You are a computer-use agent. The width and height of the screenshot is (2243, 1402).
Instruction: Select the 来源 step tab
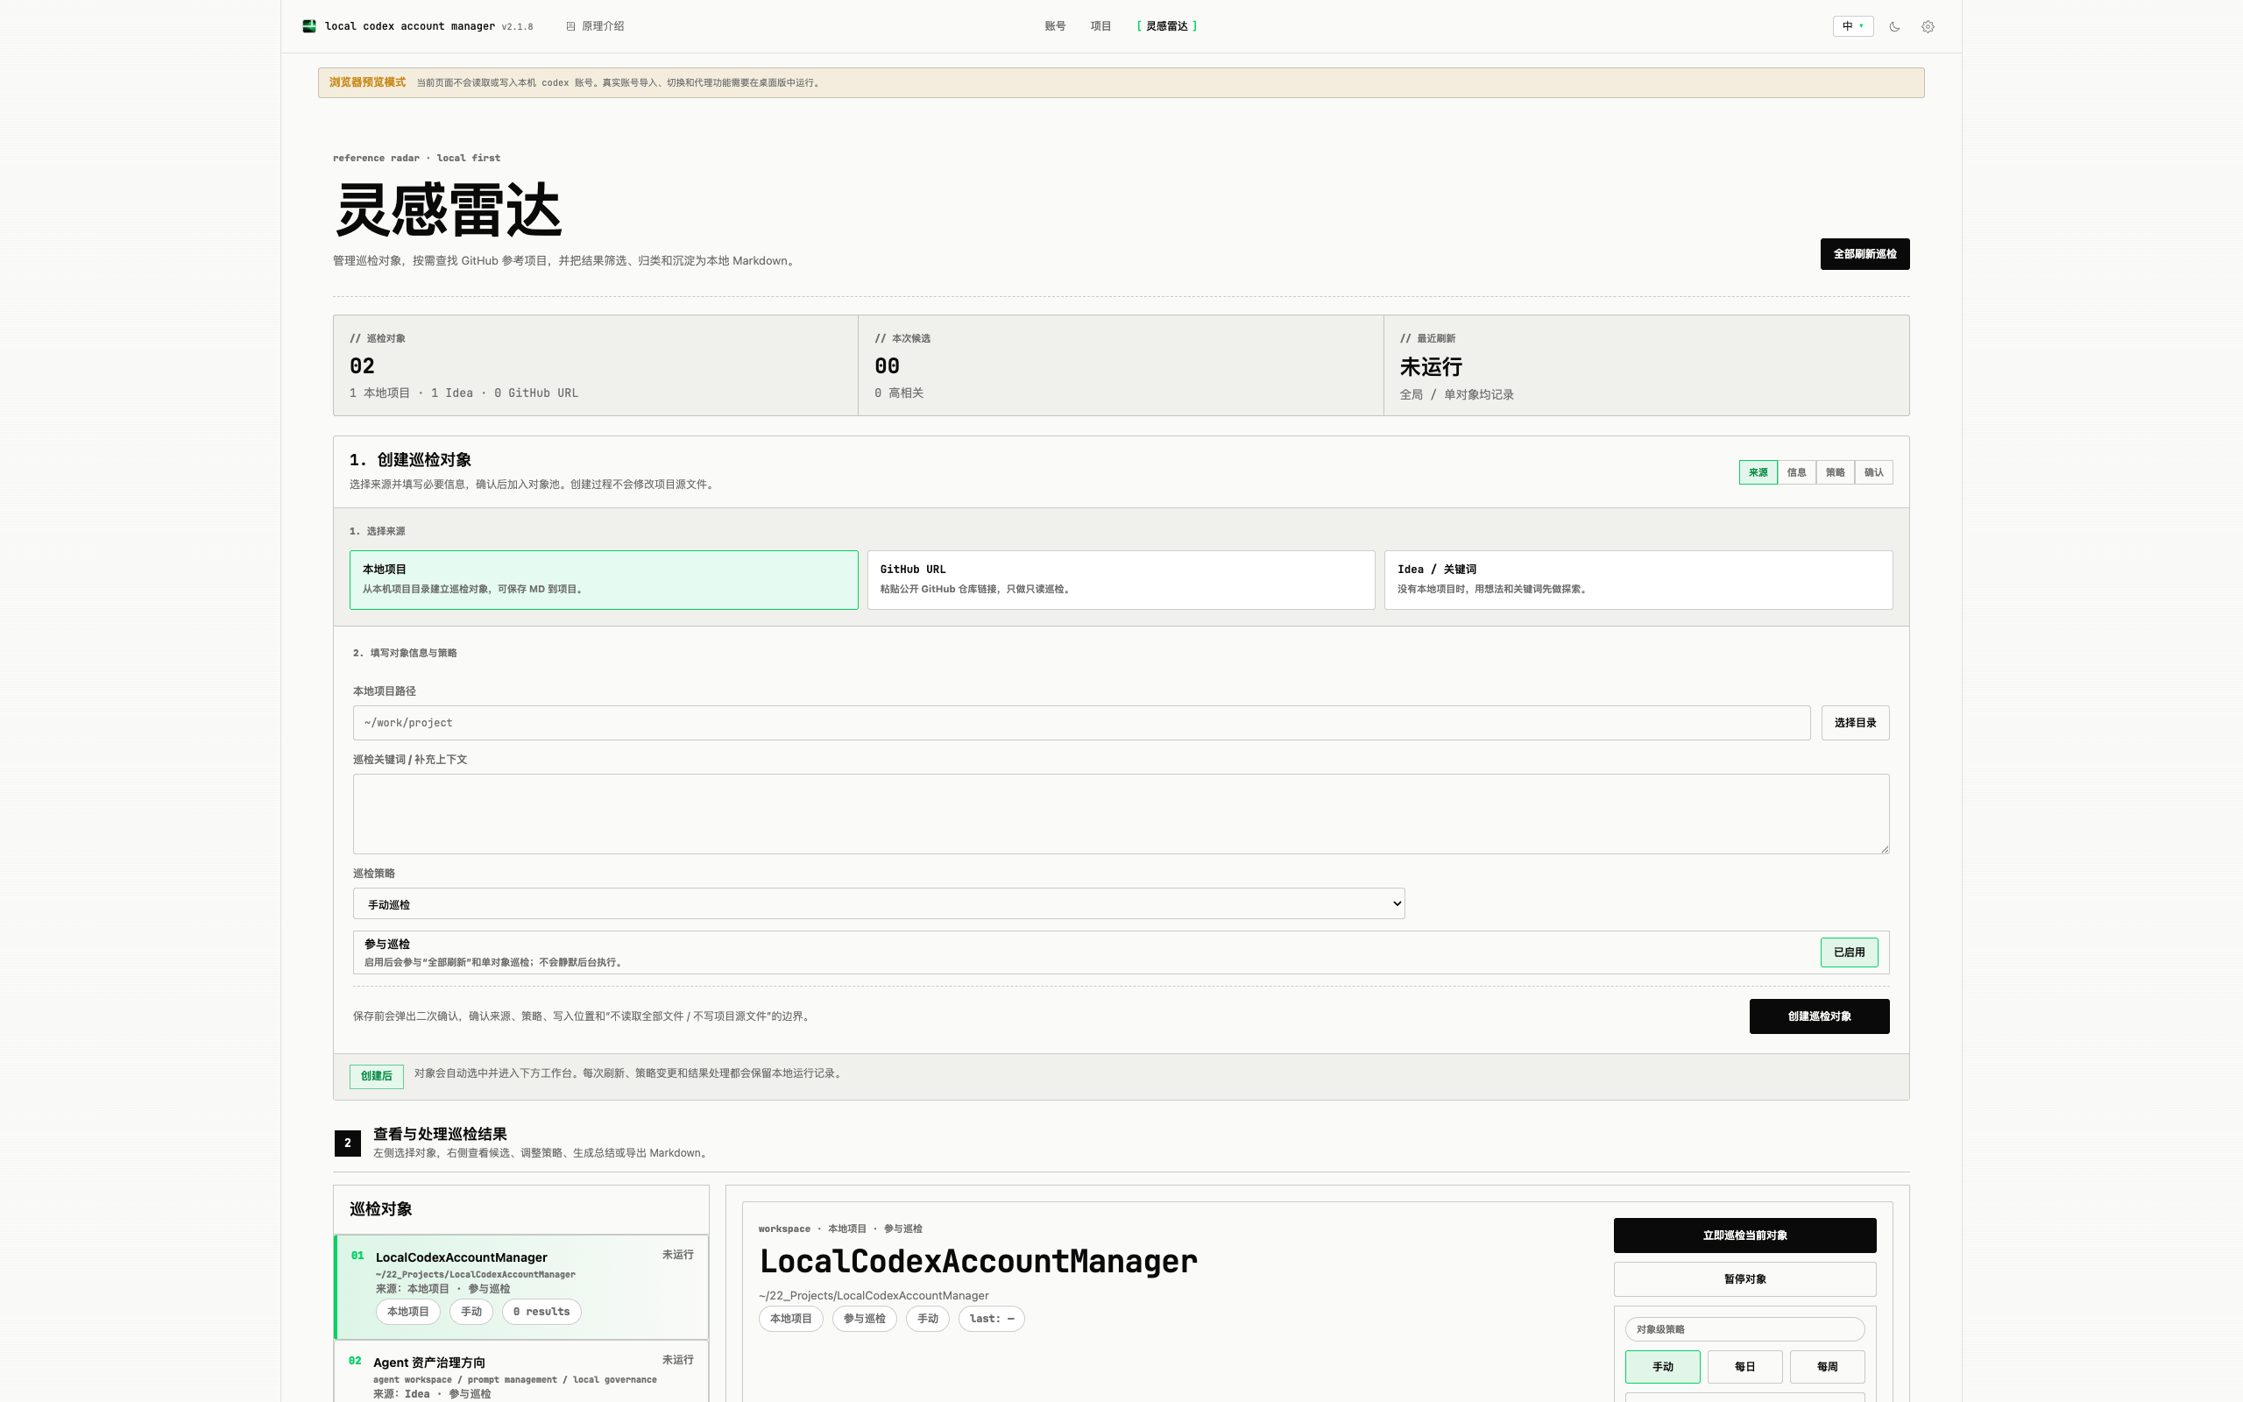(1758, 472)
